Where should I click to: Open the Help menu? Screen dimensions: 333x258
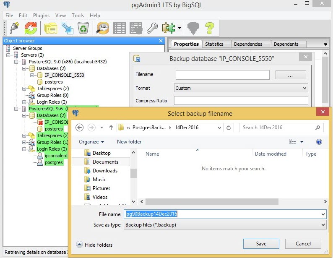click(95, 16)
